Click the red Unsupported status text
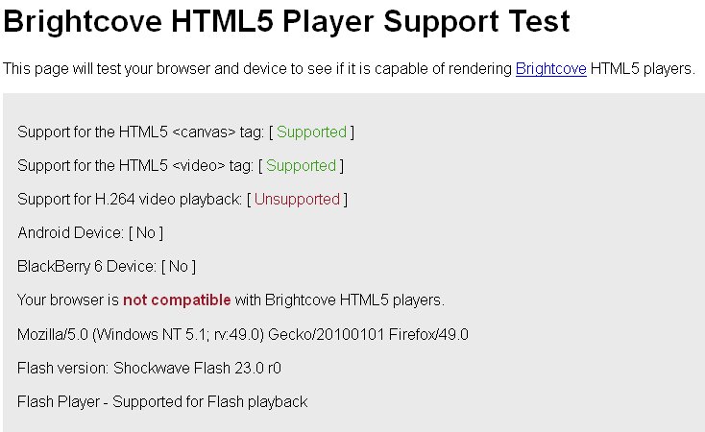705x432 pixels. pos(297,200)
